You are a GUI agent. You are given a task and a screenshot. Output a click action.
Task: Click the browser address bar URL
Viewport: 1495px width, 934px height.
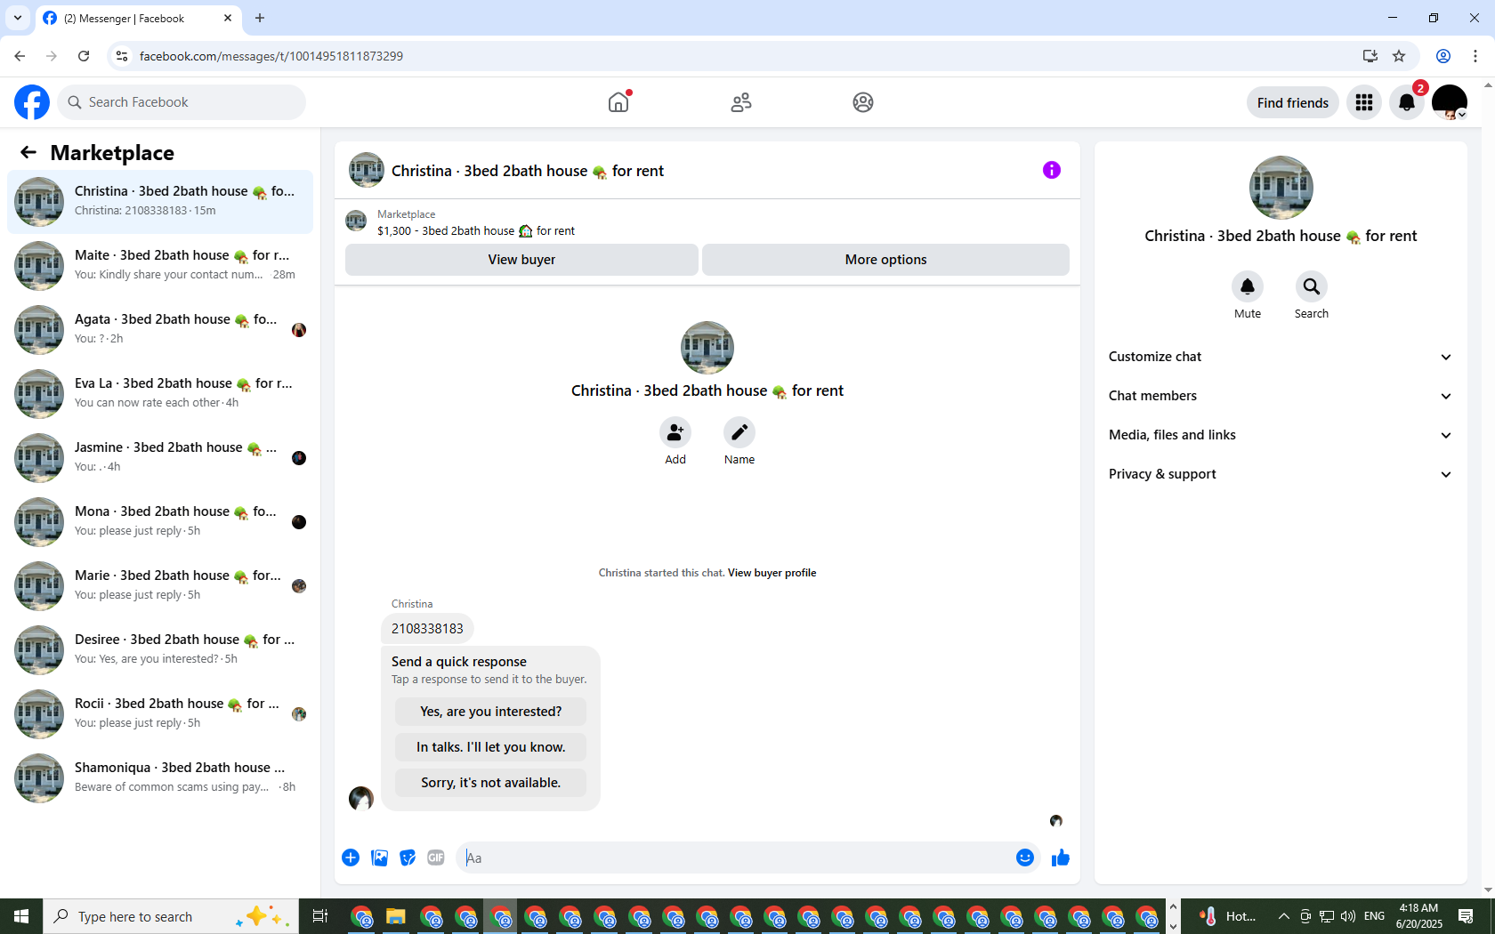(271, 56)
